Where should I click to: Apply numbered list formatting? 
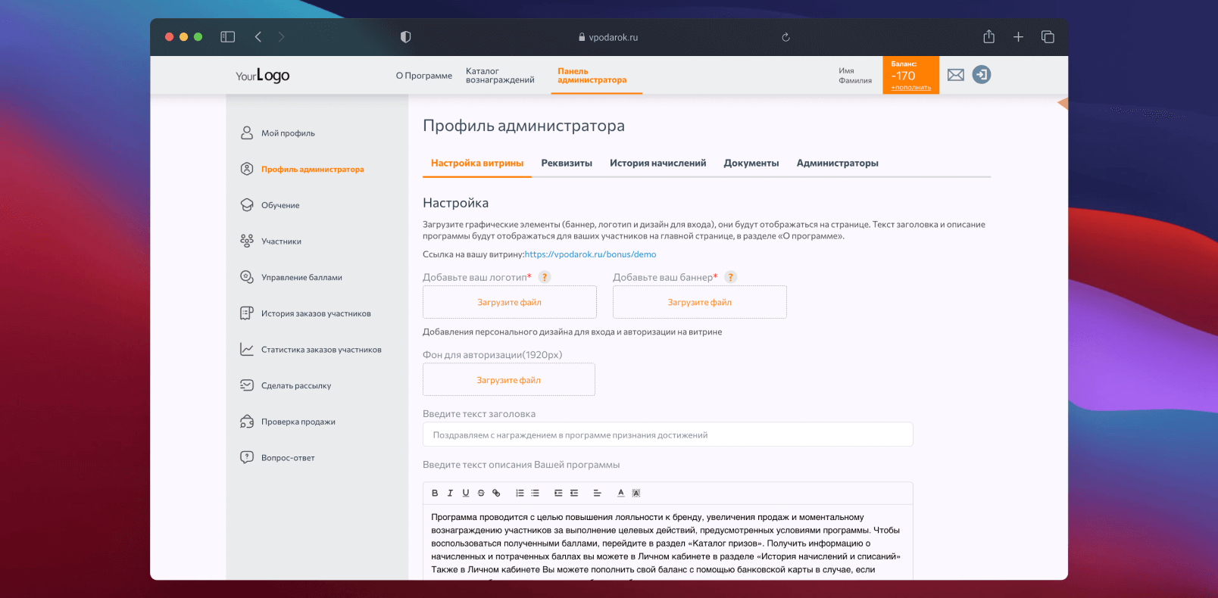click(520, 493)
